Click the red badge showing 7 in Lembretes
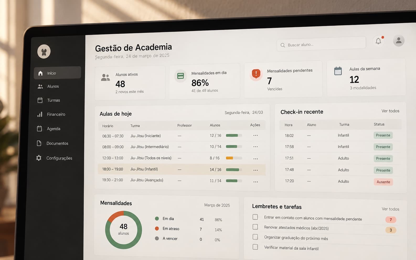Screen dimensions: 416x260 pyautogui.click(x=391, y=220)
